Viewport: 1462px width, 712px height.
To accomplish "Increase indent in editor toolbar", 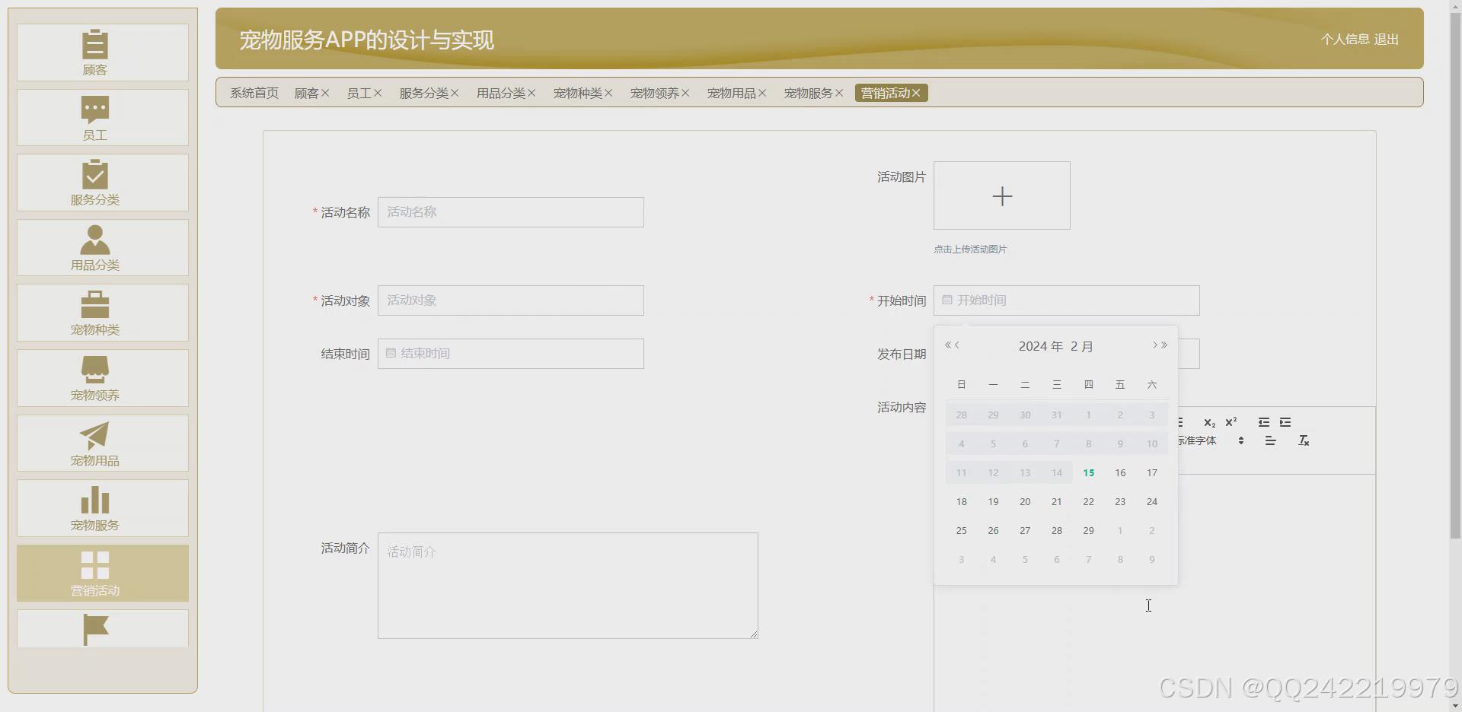I will (x=1285, y=422).
